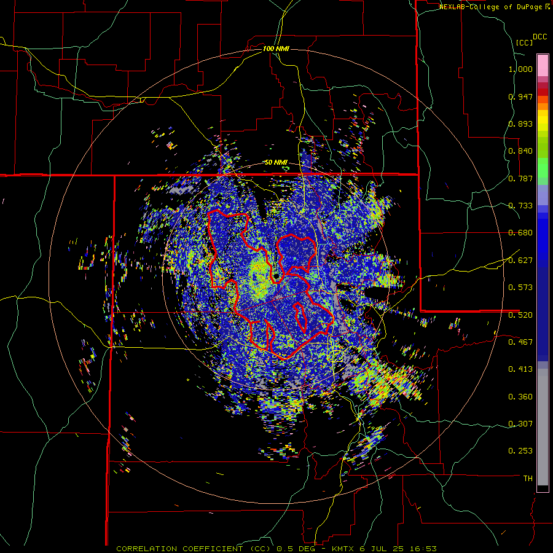Click the 0.360 legend value
Screen dimensions: 553x553
pyautogui.click(x=520, y=397)
